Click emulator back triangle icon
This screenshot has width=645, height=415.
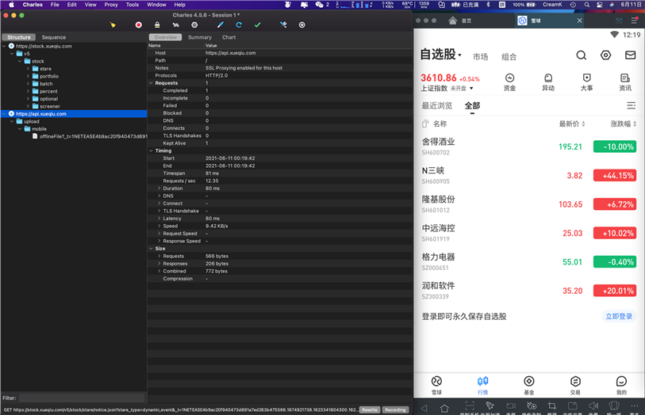click(x=424, y=408)
